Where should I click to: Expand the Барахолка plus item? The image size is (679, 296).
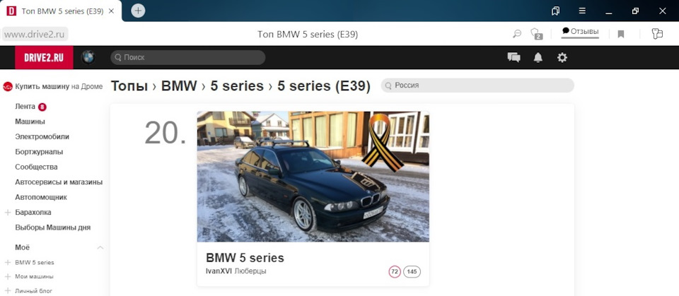tap(7, 213)
